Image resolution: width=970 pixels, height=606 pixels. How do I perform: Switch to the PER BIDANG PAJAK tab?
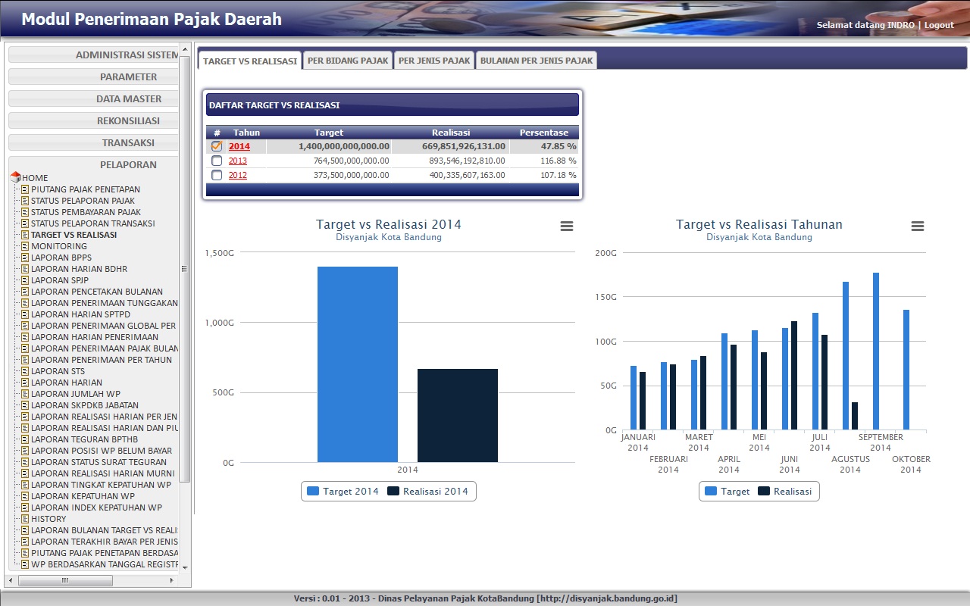[x=348, y=61]
